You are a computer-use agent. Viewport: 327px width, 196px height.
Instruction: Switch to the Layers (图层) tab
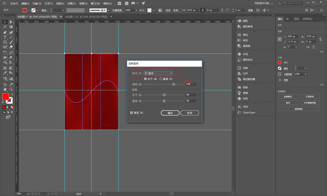pos(296,19)
